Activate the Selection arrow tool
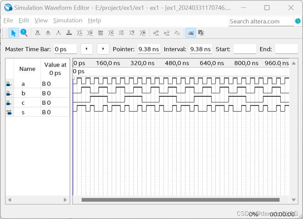This screenshot has height=219, width=303. [14, 33]
